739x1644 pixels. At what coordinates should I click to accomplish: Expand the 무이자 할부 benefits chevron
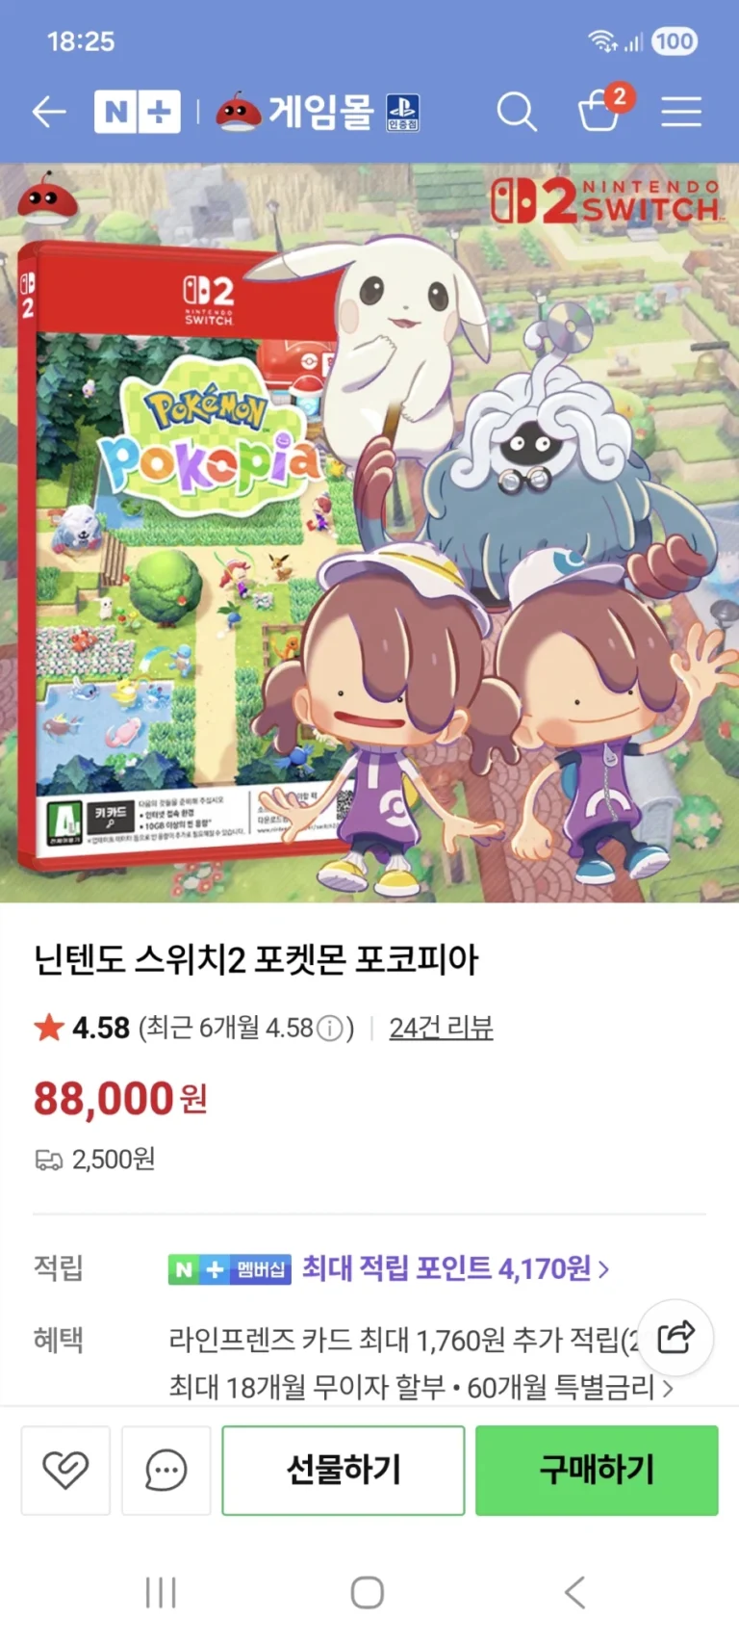[669, 1389]
